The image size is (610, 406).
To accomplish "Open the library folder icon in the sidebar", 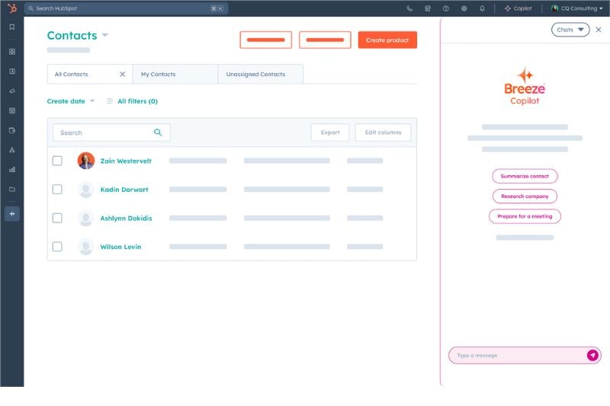I will coord(12,189).
